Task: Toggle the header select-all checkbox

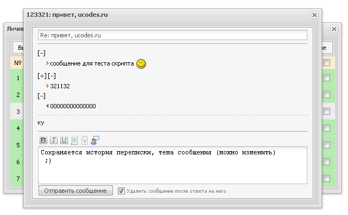Action: (x=326, y=63)
